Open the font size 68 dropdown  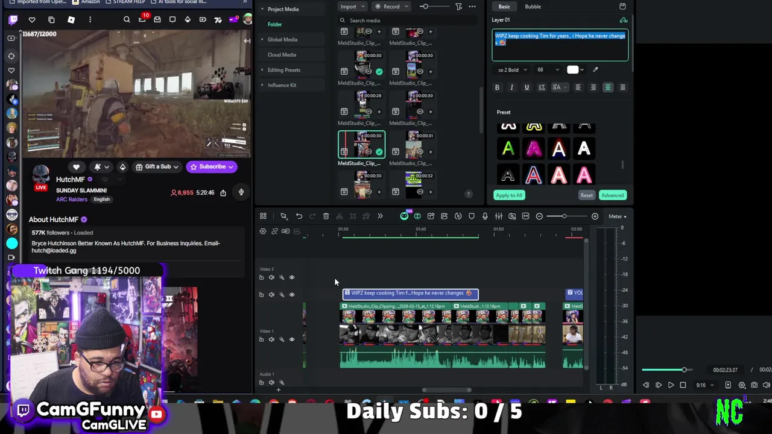tap(548, 70)
